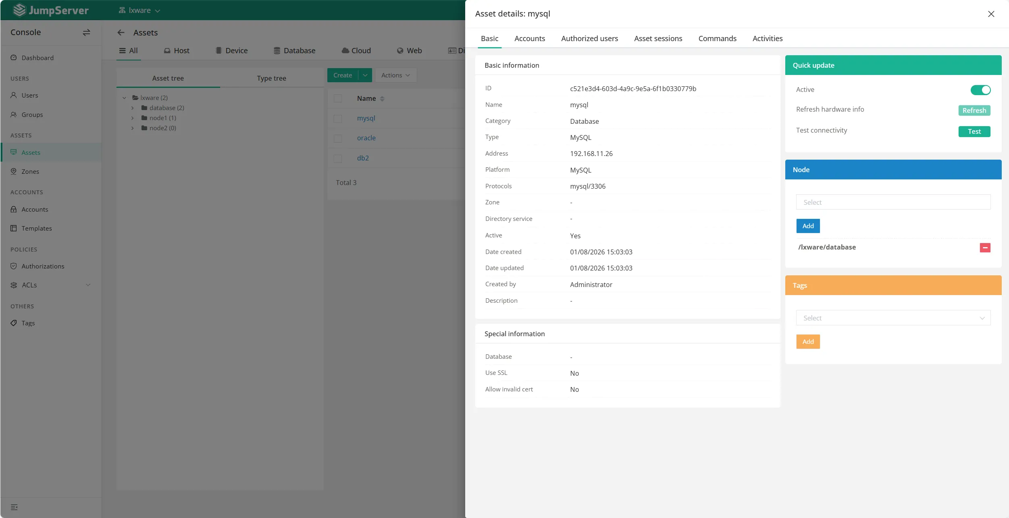Expand the database node in the asset tree
The height and width of the screenshot is (518, 1009).
(x=132, y=108)
